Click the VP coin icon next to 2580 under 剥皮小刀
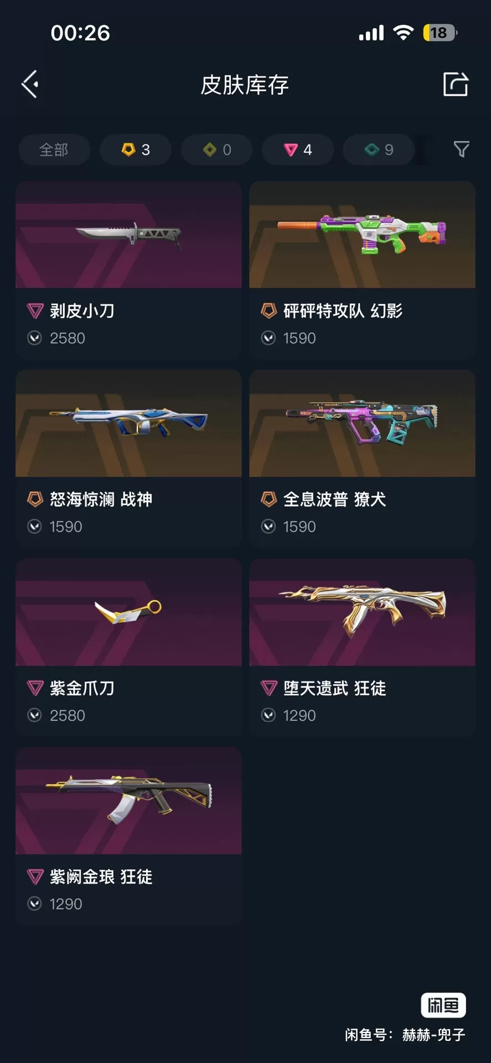Viewport: 491px width, 1063px height. point(34,338)
